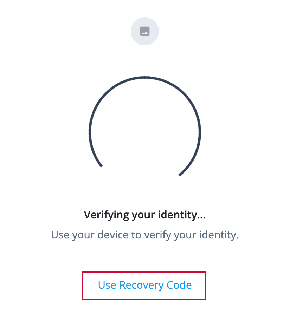The height and width of the screenshot is (314, 296).
Task: Click the Verifying your identity heading
Action: [144, 214]
